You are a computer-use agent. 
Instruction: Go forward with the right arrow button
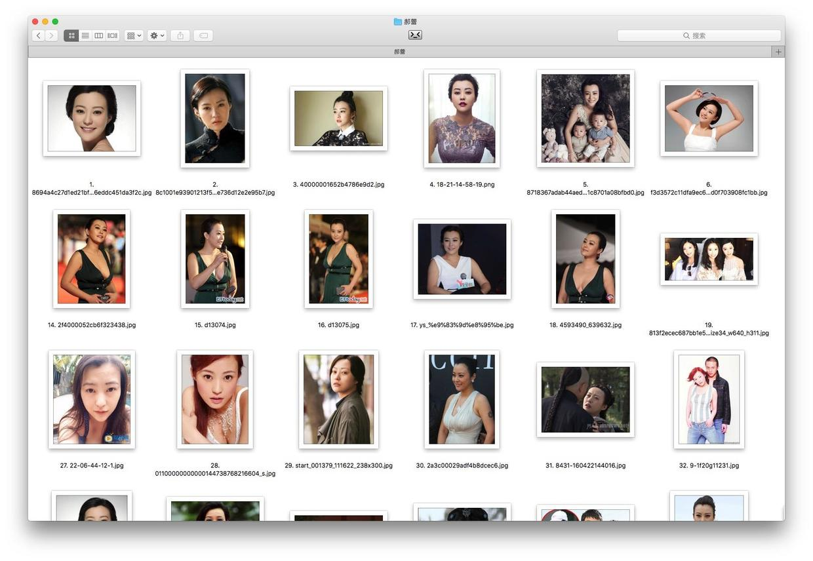(x=51, y=35)
